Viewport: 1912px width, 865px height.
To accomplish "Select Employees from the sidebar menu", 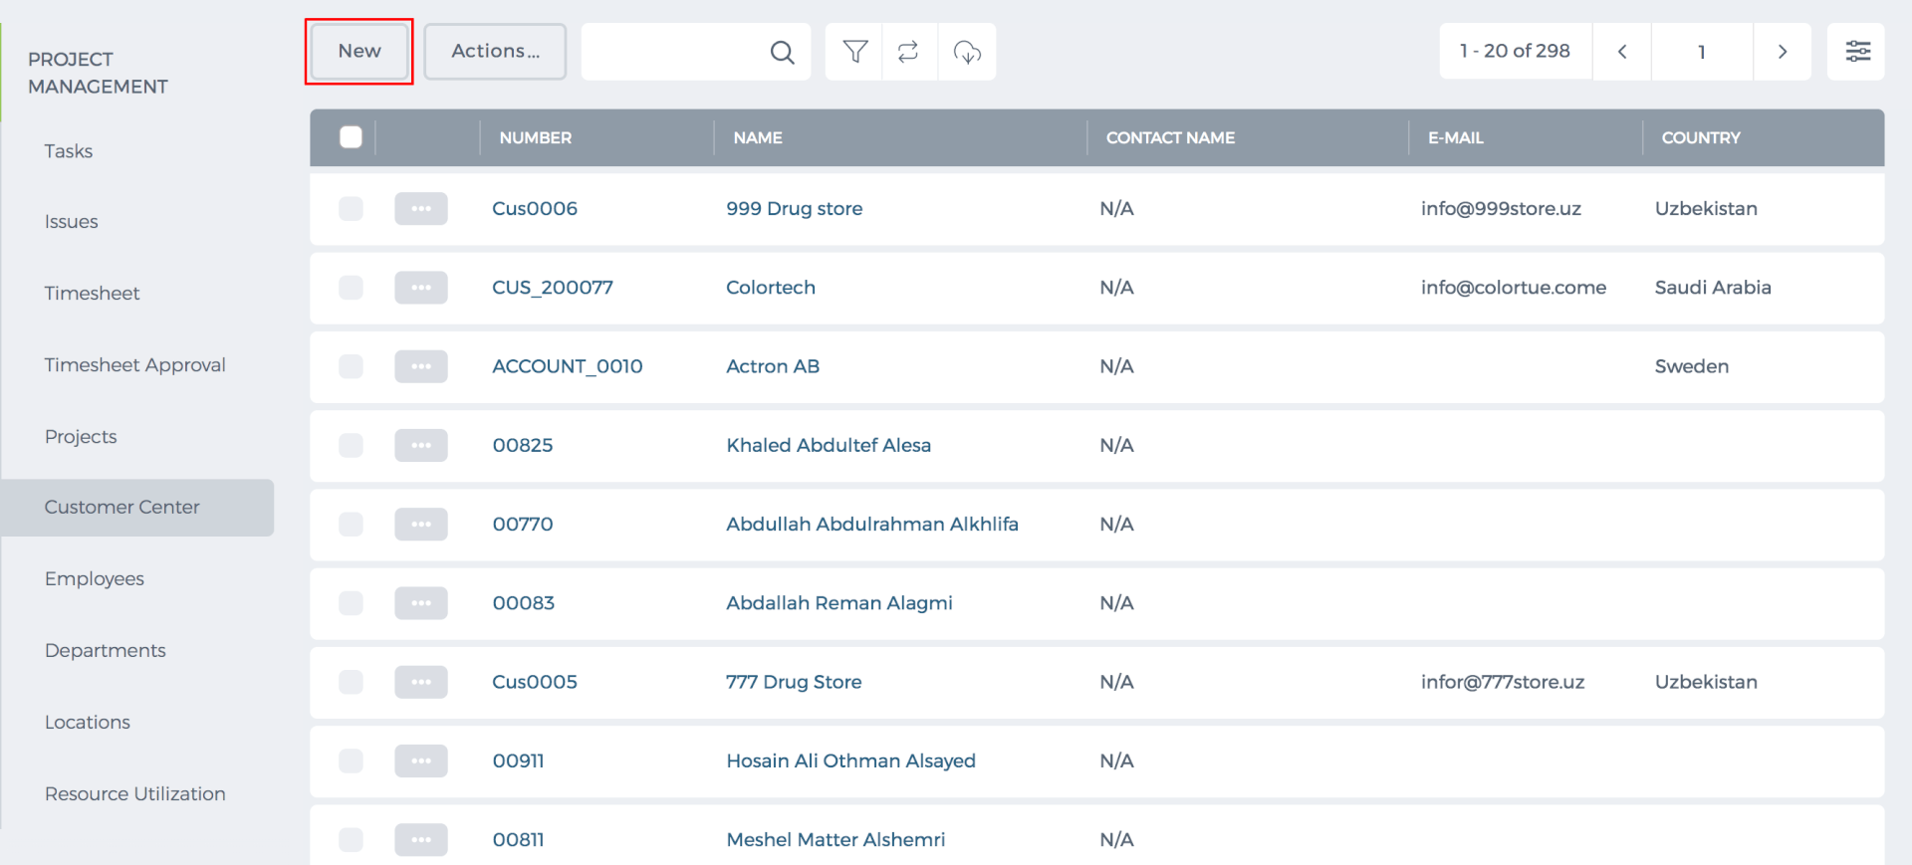I will pyautogui.click(x=95, y=578).
